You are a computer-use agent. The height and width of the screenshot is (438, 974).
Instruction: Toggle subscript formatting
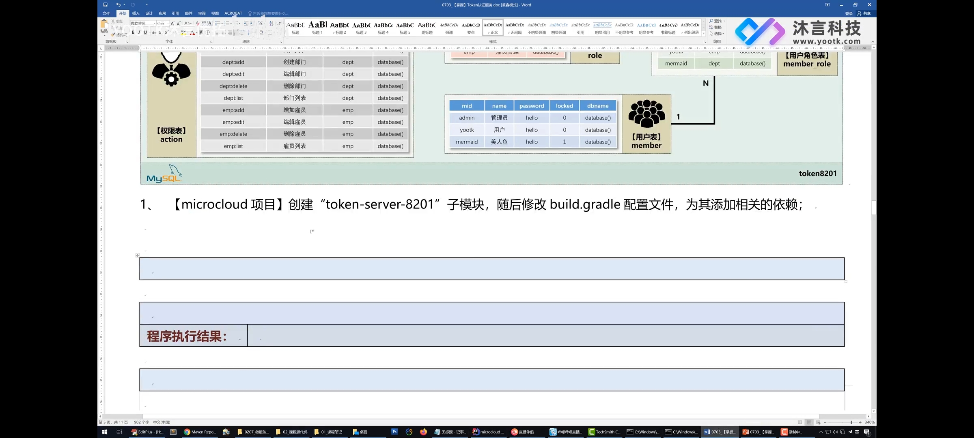coord(160,33)
